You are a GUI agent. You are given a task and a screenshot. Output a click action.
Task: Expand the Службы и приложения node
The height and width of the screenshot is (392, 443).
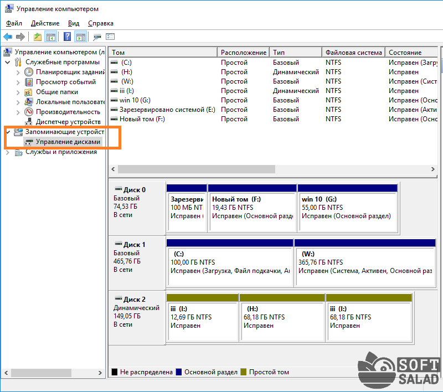[8, 152]
